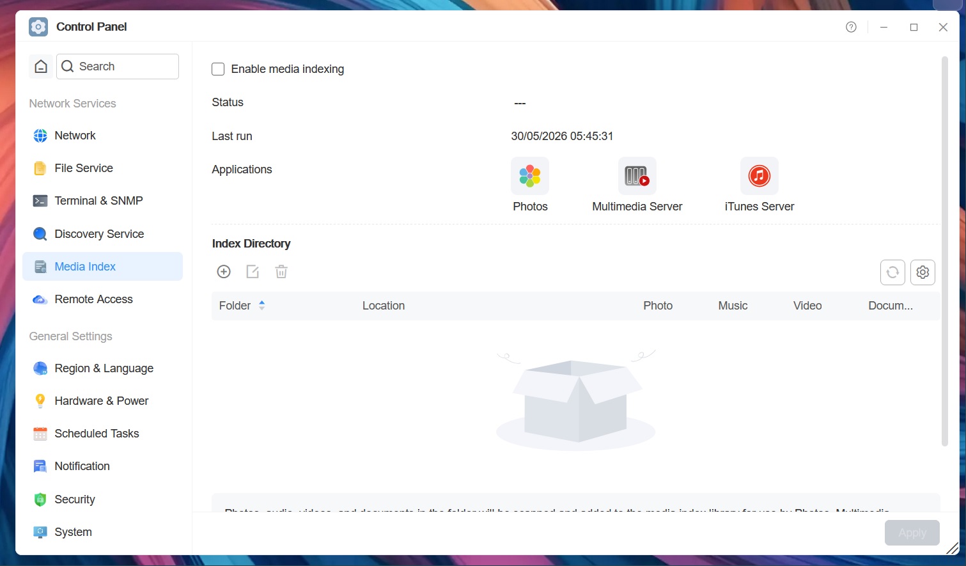Go to the Control Panel home icon
Screen dimensions: 966x566
click(41, 67)
